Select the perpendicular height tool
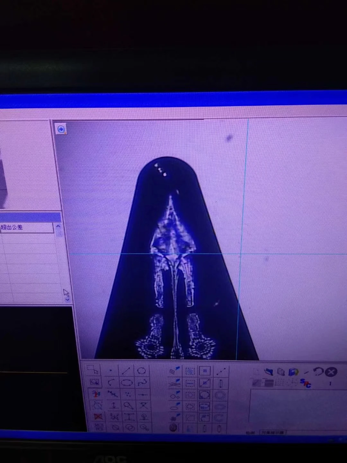The image size is (347, 463). 113,405
